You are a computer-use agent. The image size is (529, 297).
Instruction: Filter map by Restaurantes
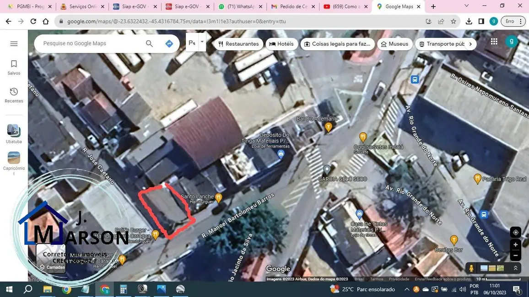pyautogui.click(x=238, y=44)
